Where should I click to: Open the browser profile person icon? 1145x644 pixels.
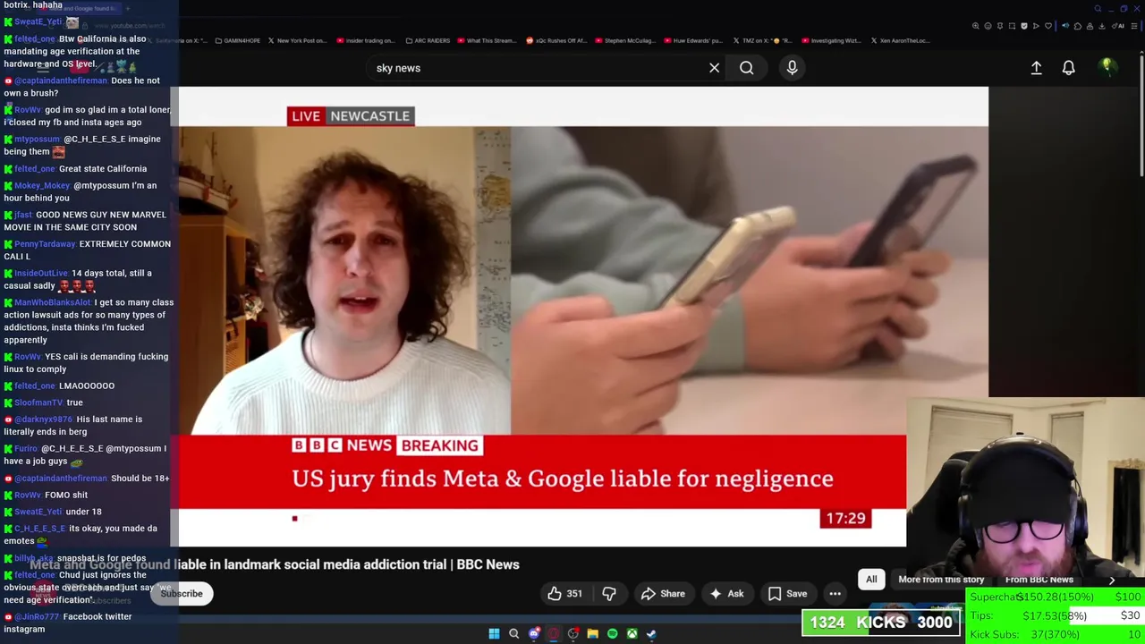1090,26
